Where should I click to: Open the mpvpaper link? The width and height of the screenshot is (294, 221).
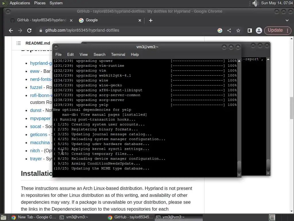[x=40, y=119]
